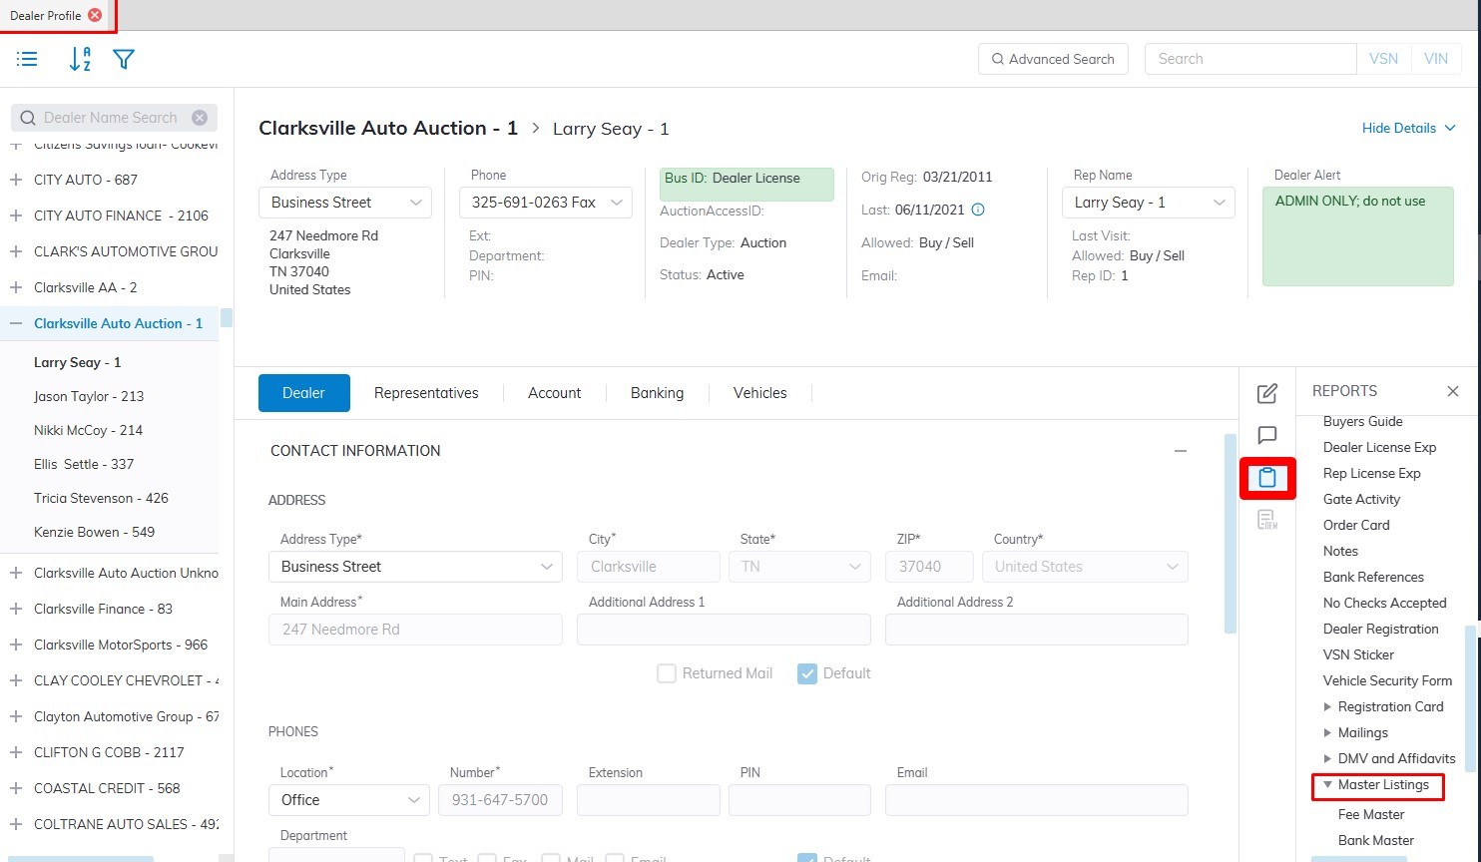
Task: Switch to the Banking tab
Action: click(657, 393)
